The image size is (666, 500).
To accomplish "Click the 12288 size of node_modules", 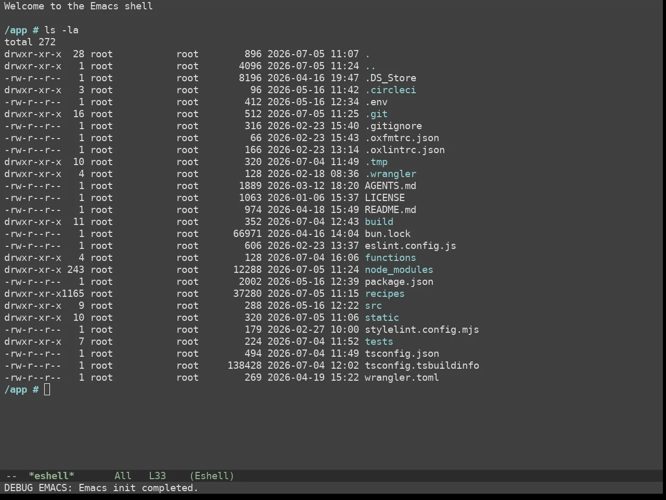I will coord(247,270).
